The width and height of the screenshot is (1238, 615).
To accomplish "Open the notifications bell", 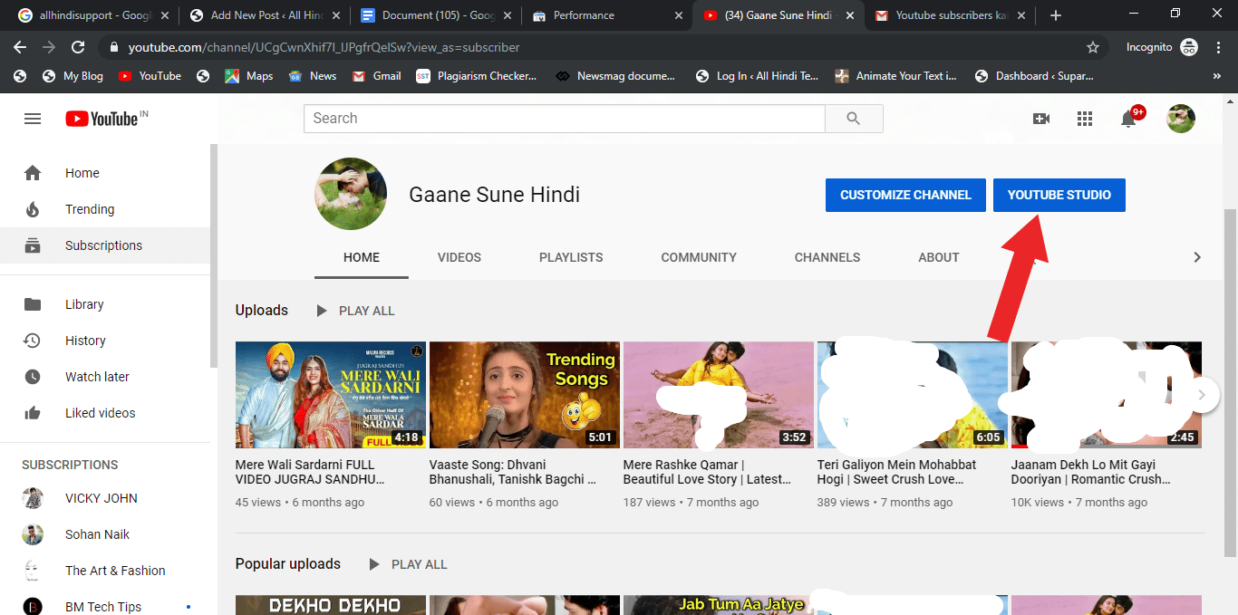I will (x=1129, y=119).
